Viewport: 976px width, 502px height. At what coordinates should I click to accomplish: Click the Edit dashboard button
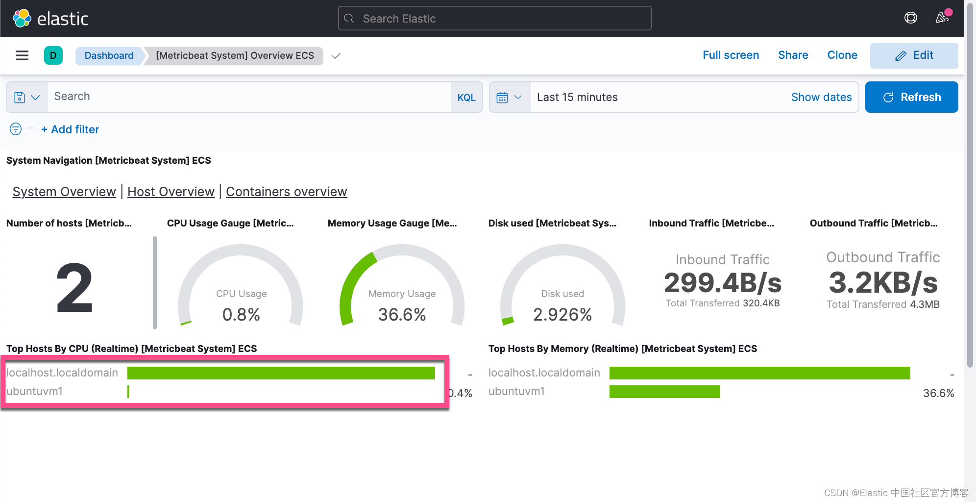click(x=914, y=55)
